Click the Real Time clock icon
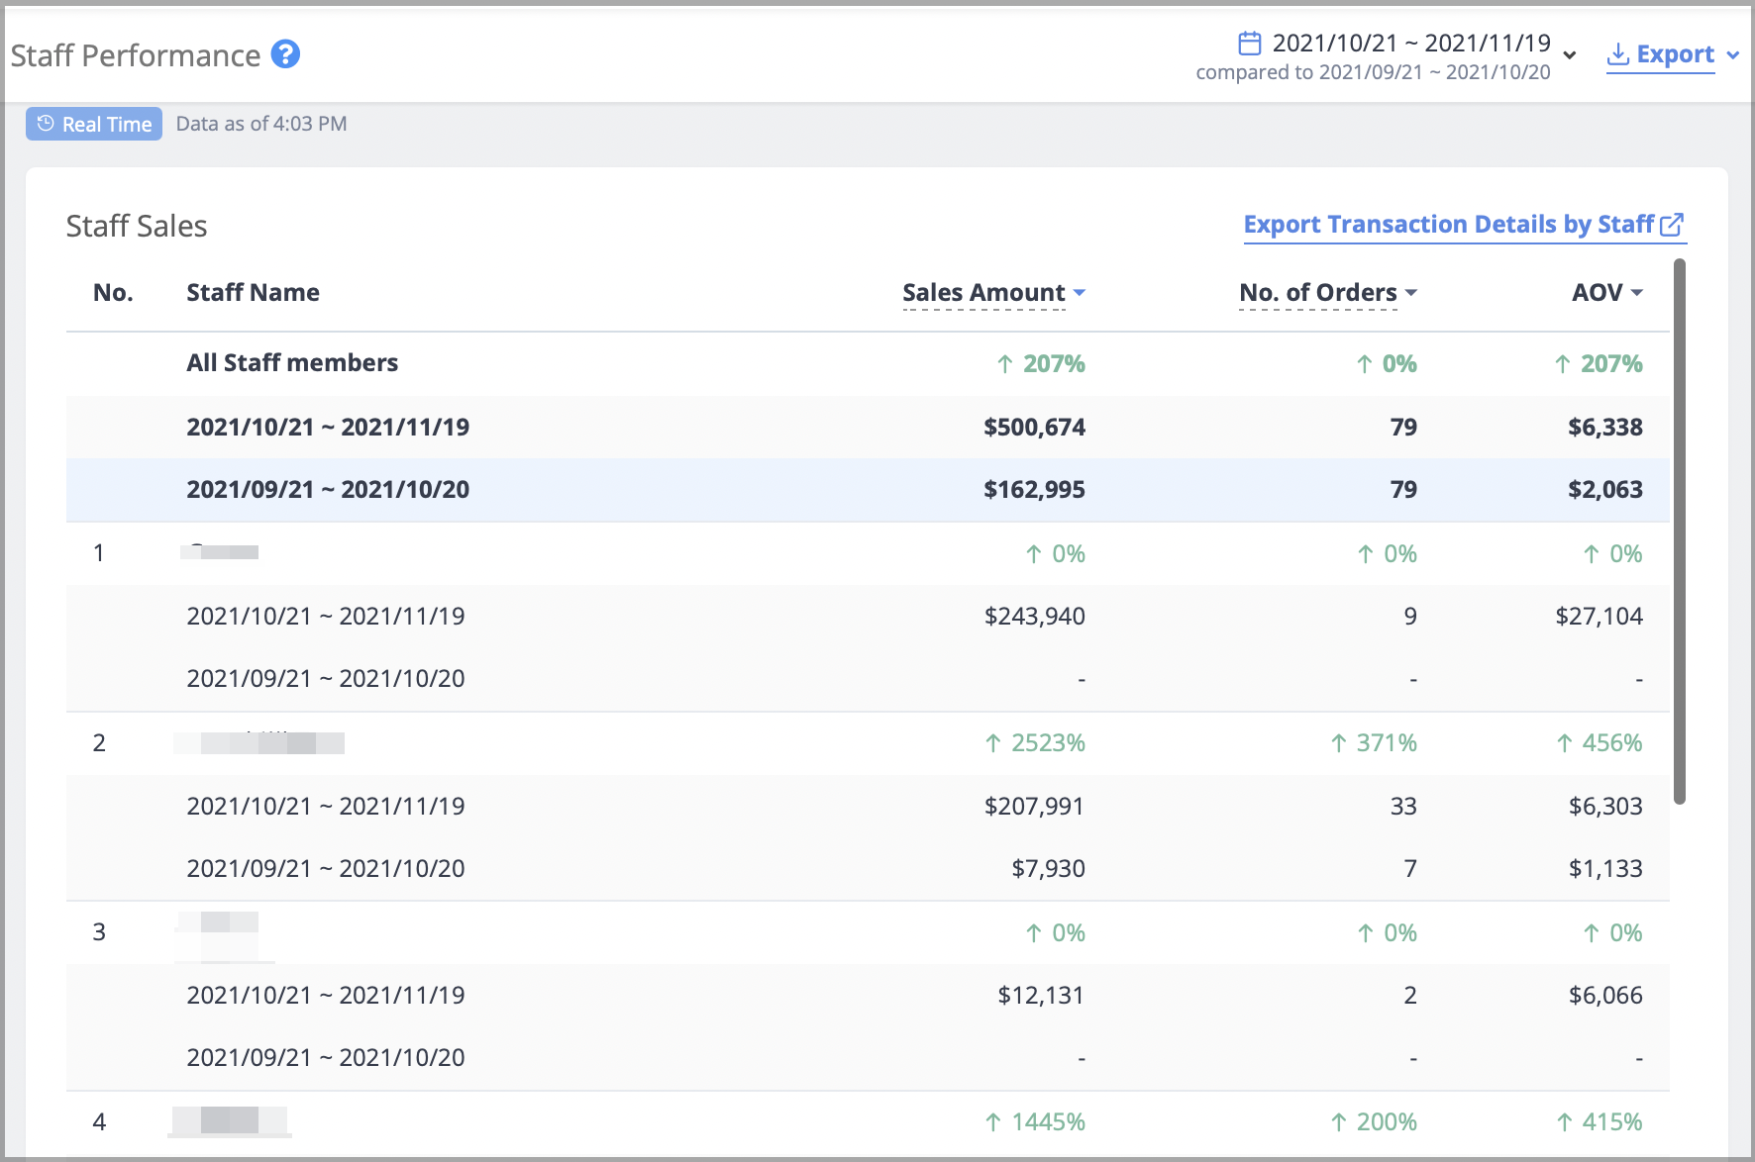 point(46,124)
